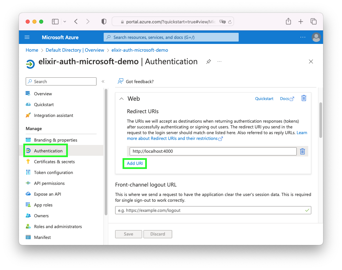Close the Authentication blade
The width and height of the screenshot is (342, 270).
click(x=311, y=62)
